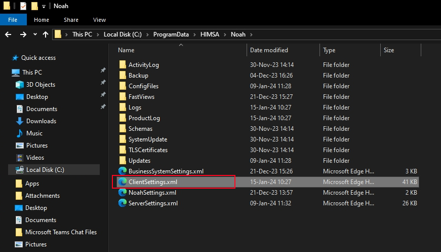Select the Updates folder icon

[x=123, y=161]
